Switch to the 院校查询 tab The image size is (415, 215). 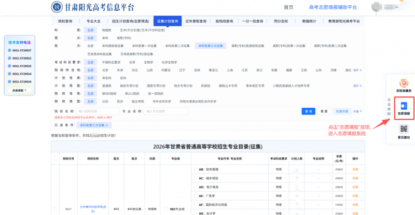(x=65, y=21)
